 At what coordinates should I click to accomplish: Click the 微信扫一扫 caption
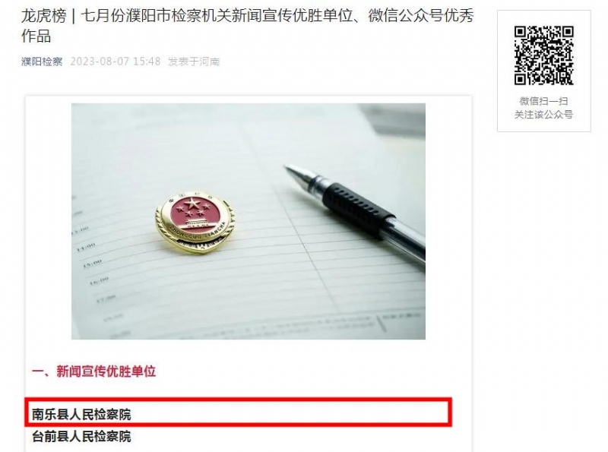tap(543, 101)
